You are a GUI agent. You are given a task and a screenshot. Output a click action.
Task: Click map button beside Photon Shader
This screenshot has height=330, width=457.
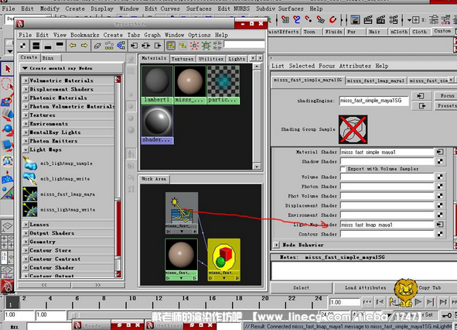pos(440,186)
